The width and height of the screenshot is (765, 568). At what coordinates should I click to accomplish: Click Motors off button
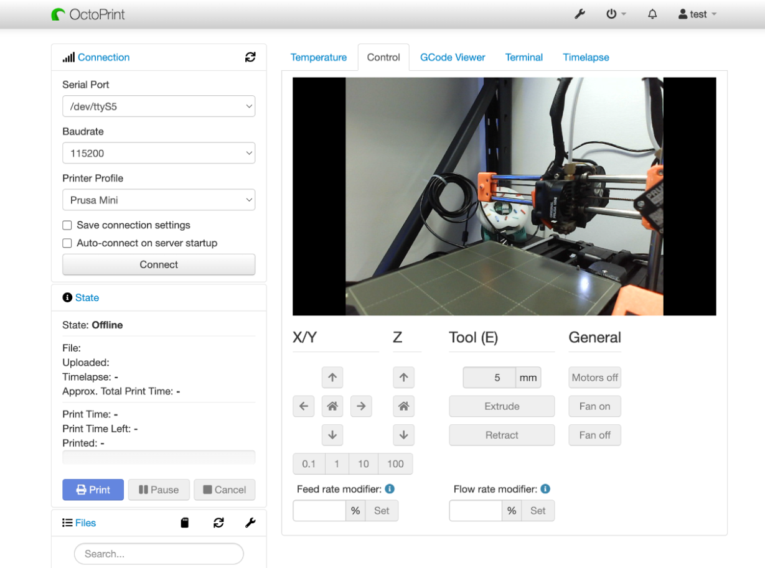594,378
